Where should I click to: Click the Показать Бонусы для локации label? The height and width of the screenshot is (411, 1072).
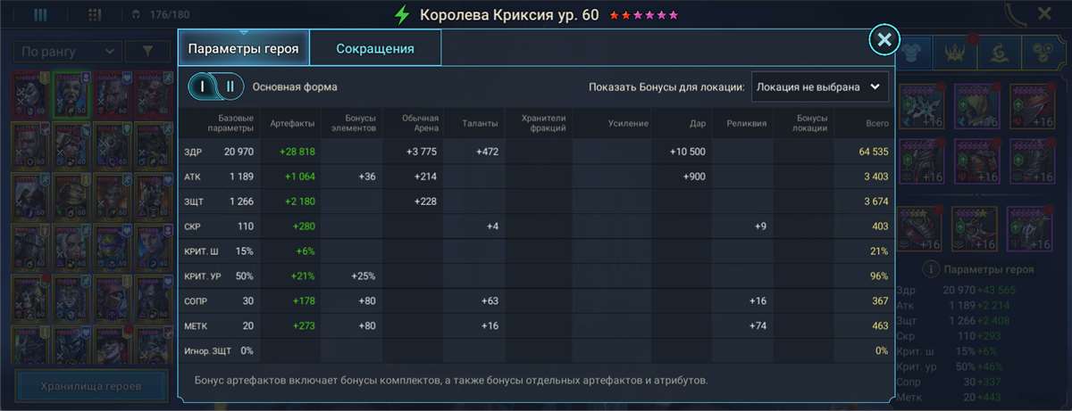(x=666, y=87)
